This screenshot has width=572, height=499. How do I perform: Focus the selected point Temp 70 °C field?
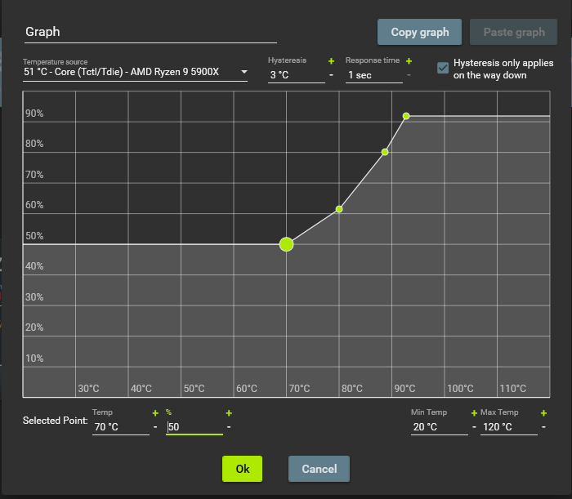[x=121, y=427]
